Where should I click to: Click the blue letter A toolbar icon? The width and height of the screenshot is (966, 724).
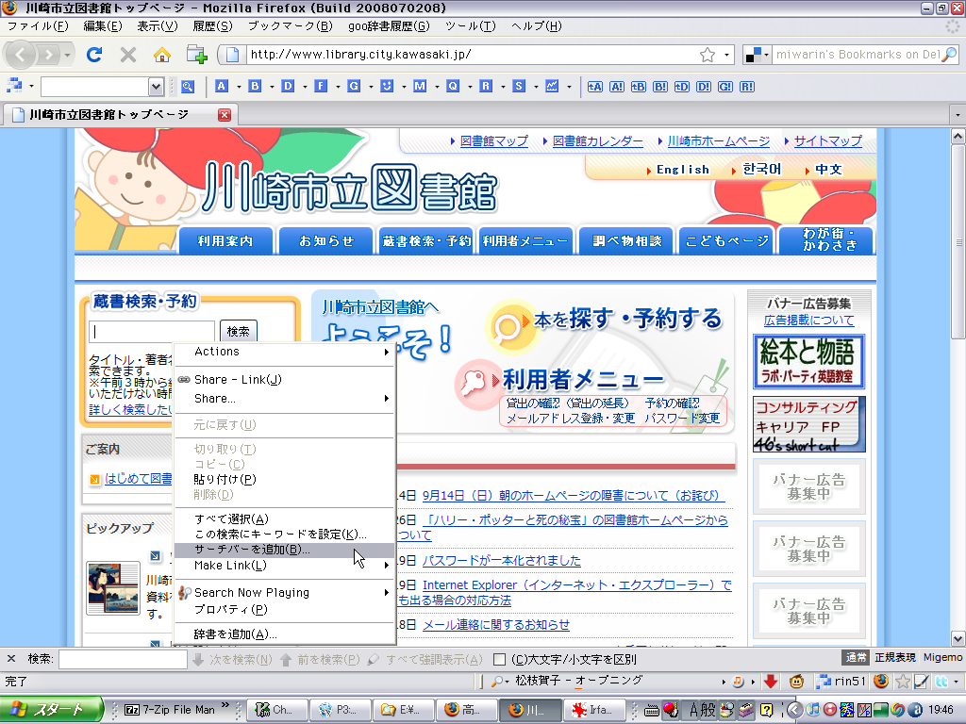coord(221,86)
